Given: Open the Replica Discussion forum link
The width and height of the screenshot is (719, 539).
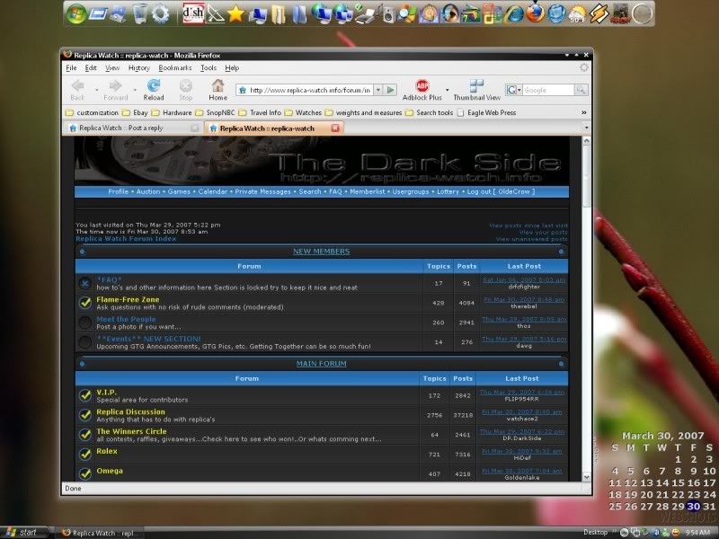Looking at the screenshot, I should 130,411.
